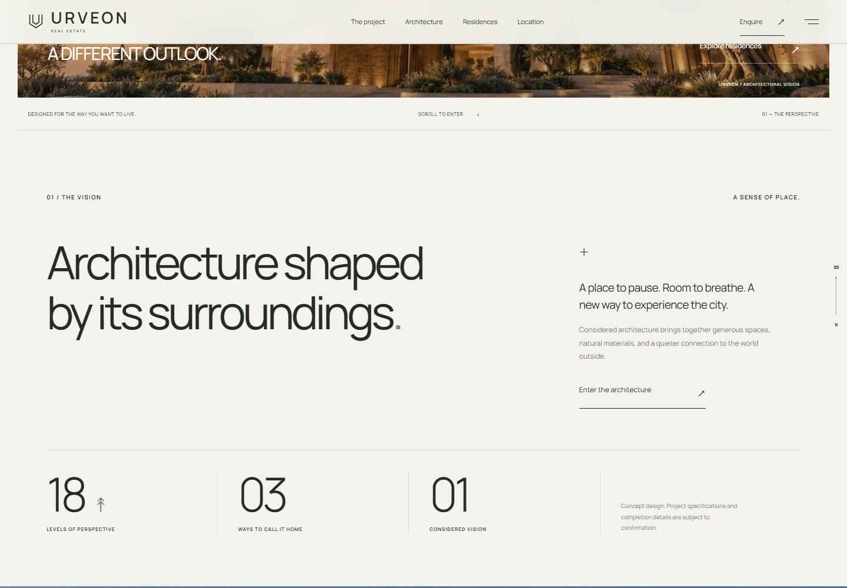This screenshot has width=847, height=588.
Task: Click the 02 section marker
Action: click(x=836, y=267)
